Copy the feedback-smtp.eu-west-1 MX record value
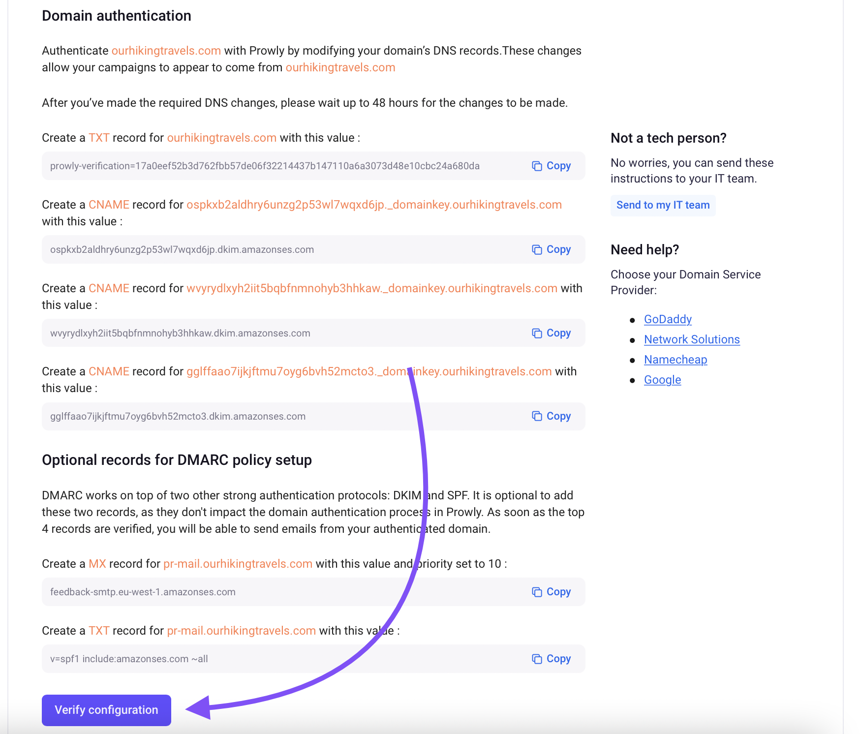Viewport: 860px width, 734px height. point(552,592)
